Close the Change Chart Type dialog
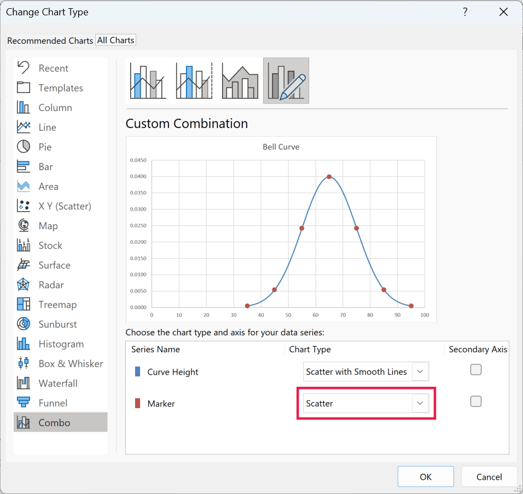523x494 pixels. [x=503, y=12]
